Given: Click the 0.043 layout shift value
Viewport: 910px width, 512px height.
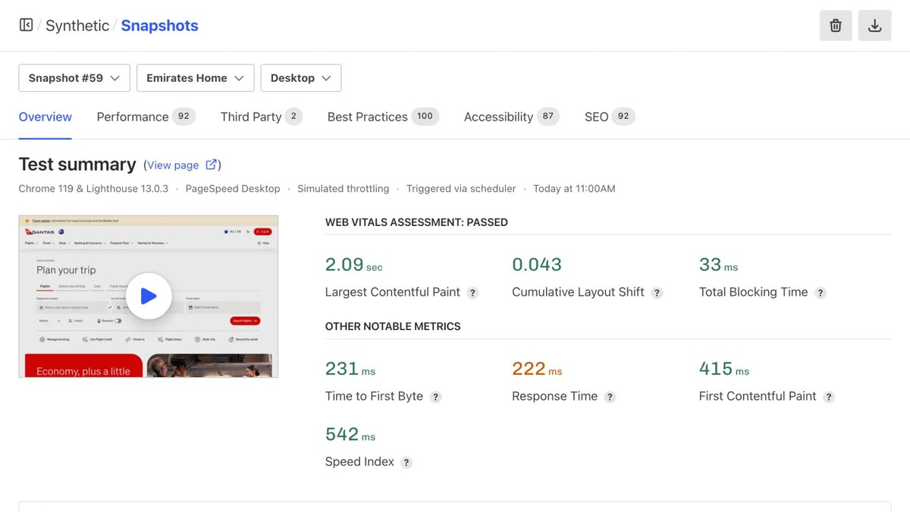Looking at the screenshot, I should point(537,265).
